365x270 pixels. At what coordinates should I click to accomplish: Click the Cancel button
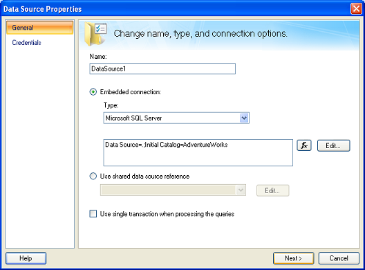(x=339, y=258)
